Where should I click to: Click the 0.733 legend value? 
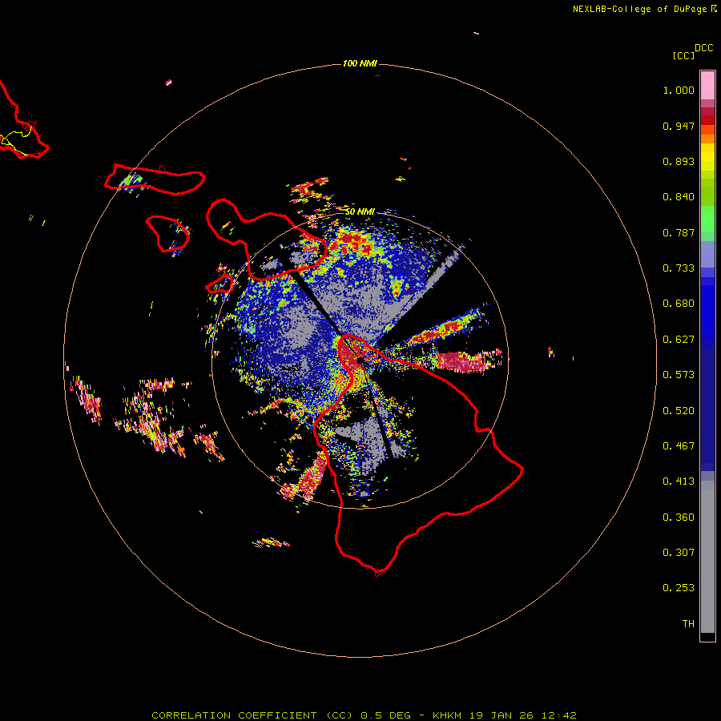coord(679,268)
